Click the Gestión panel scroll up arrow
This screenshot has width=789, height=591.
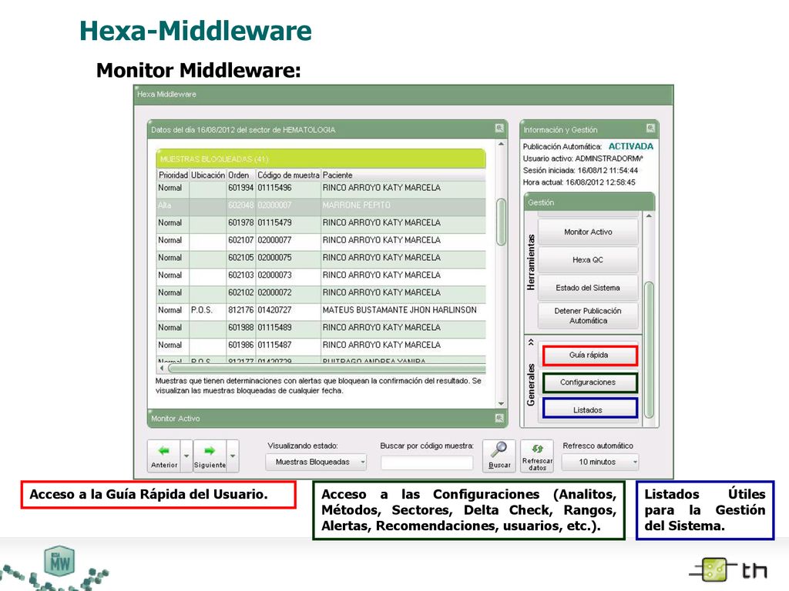pyautogui.click(x=649, y=216)
